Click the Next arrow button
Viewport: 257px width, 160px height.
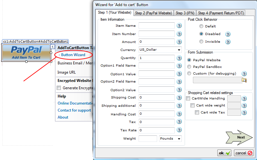coord(239,137)
